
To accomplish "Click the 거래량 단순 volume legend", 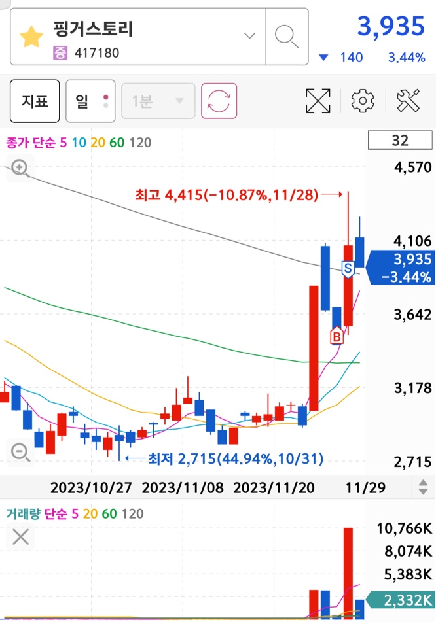I will click(37, 513).
